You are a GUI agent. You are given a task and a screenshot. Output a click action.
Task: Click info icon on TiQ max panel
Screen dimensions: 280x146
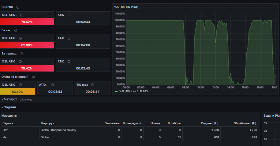click(93, 85)
